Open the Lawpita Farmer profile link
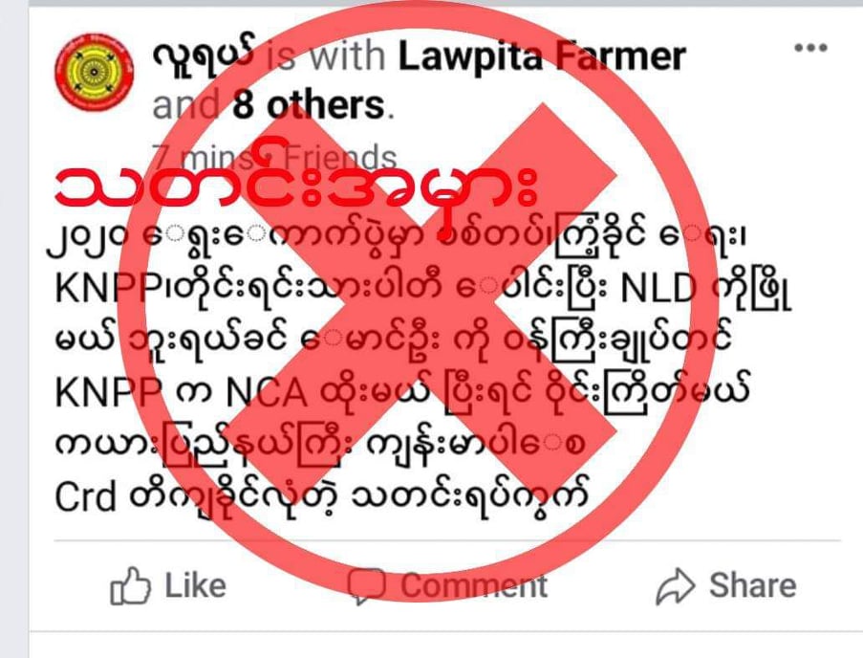This screenshot has height=658, width=863. click(x=542, y=55)
